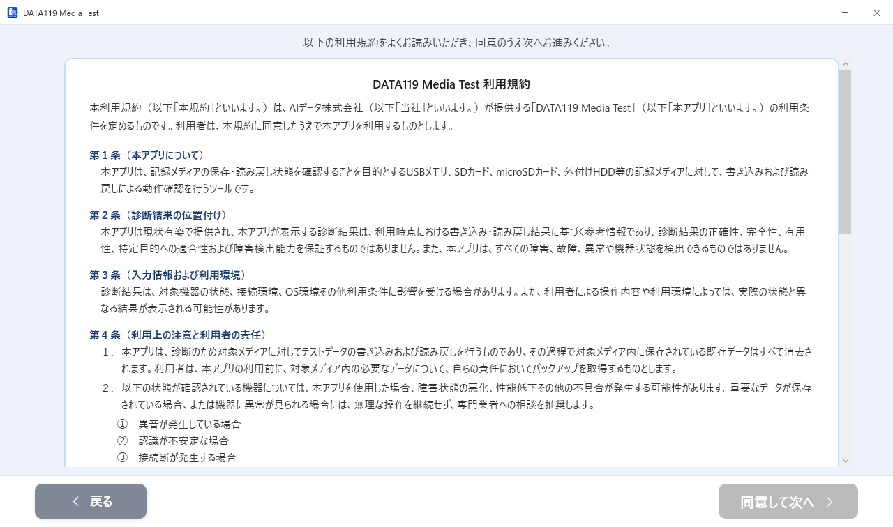893x527 pixels.
Task: Click the heading 第２条（診断結果の位置付け）
Action: pos(158,215)
